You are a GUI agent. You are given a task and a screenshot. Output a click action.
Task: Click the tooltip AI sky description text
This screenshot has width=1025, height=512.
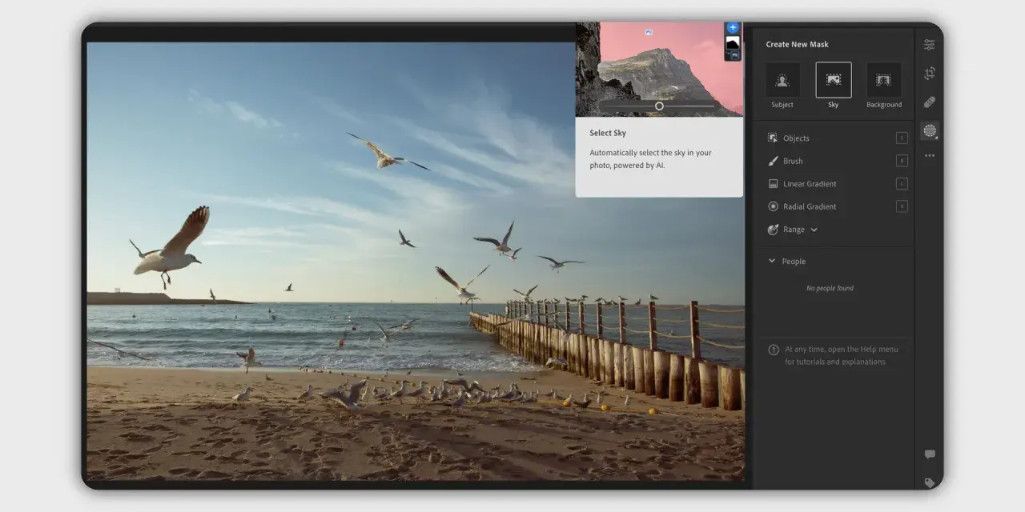[650, 158]
